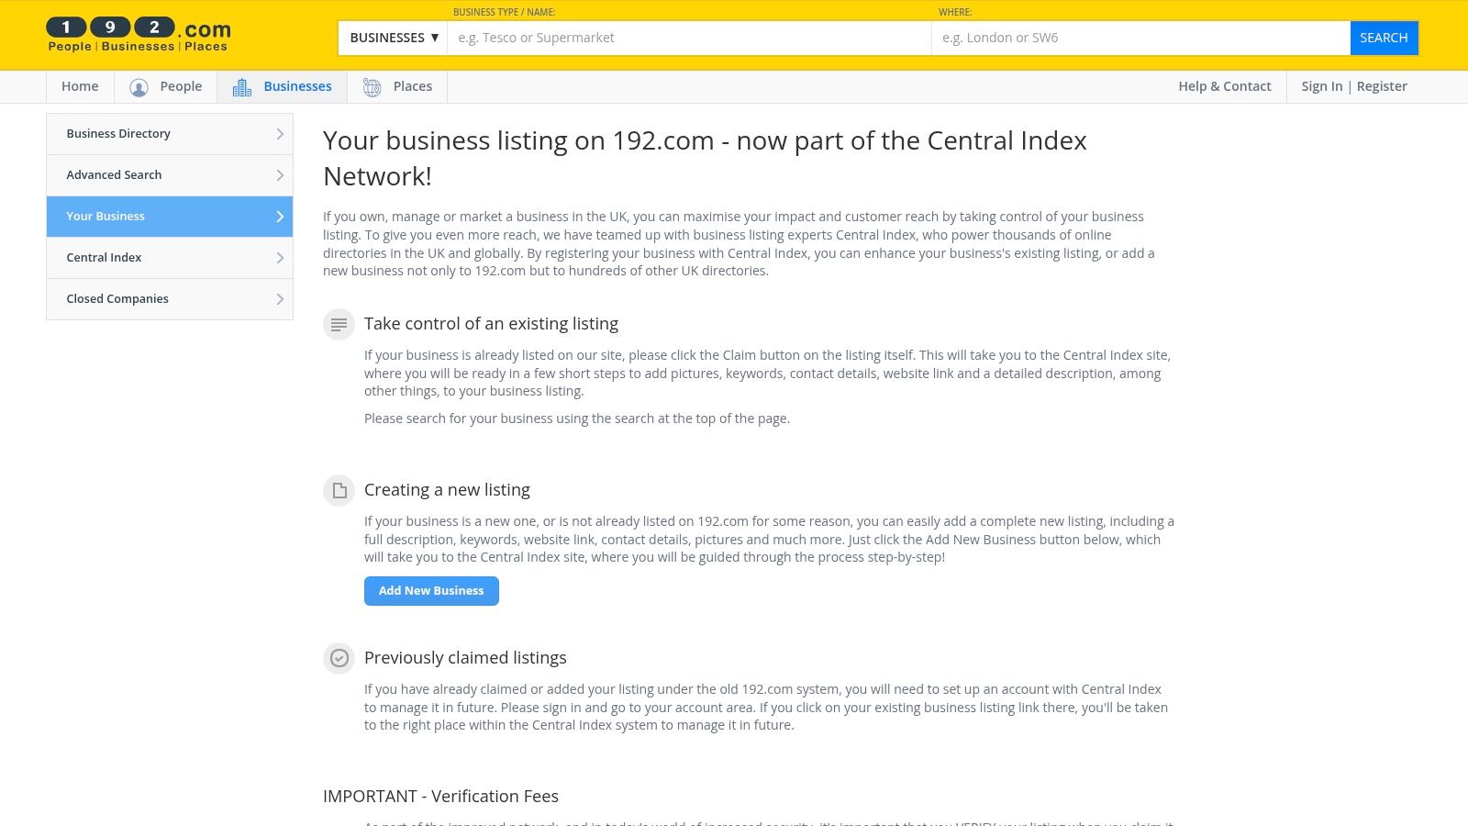Viewport: 1468px width, 826px height.
Task: Select the Places globe icon
Action: point(371,86)
